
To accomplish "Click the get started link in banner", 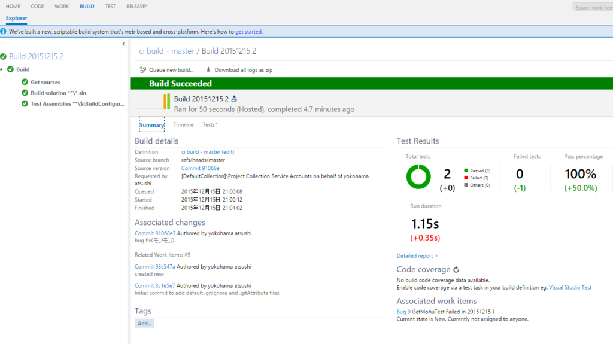I will point(248,32).
